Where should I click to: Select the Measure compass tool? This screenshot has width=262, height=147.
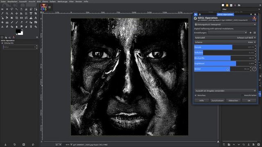(x=12, y=13)
